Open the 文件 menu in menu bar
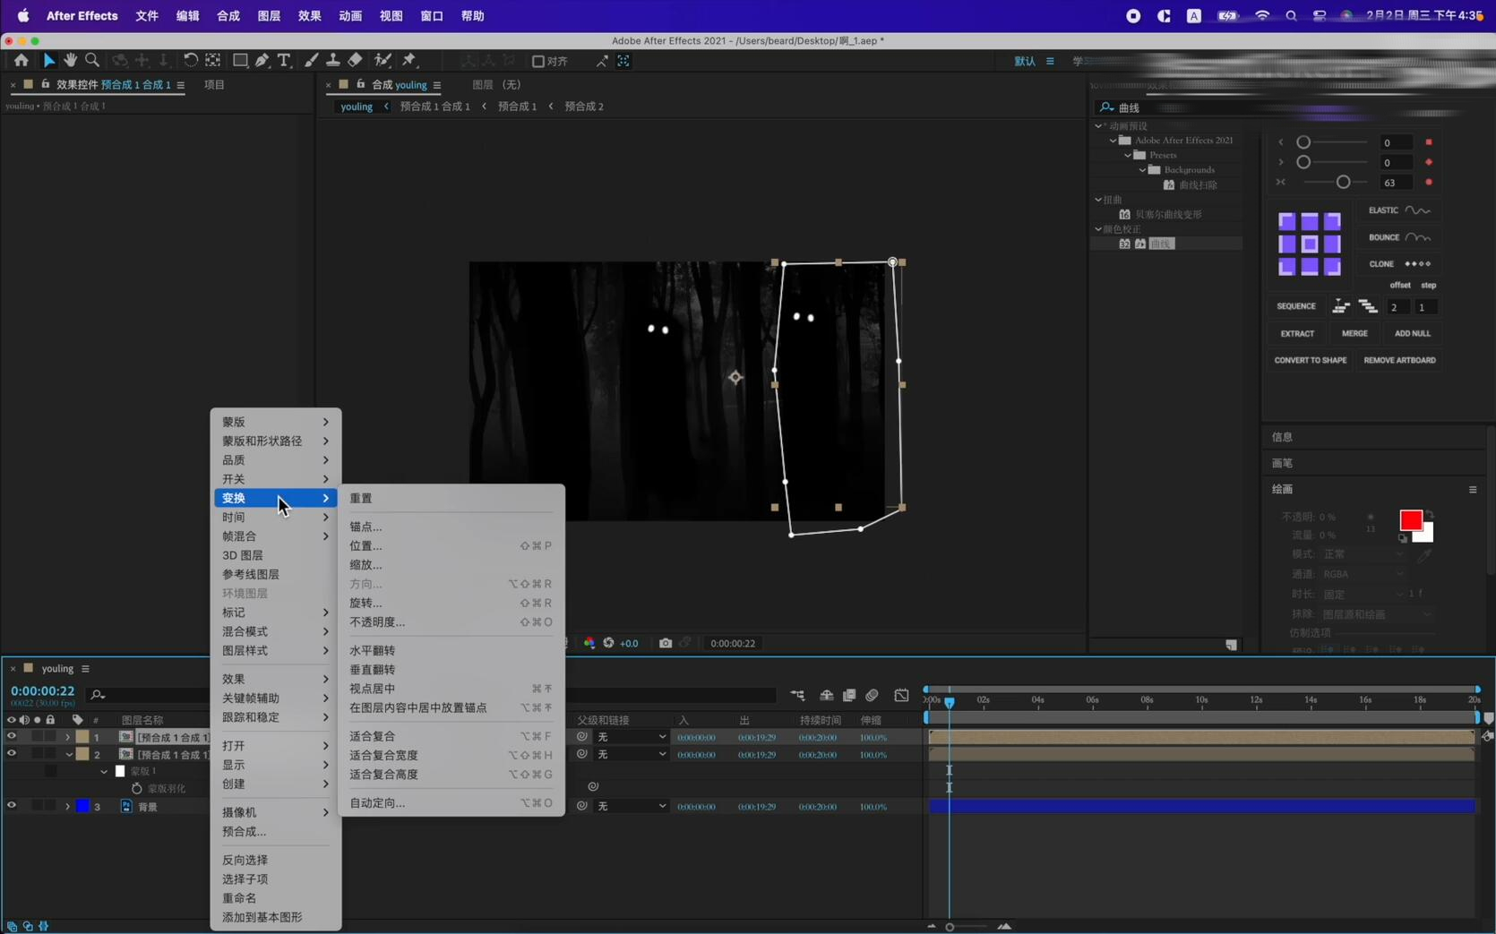 [147, 15]
